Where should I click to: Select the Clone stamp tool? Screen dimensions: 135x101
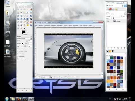point(24,25)
